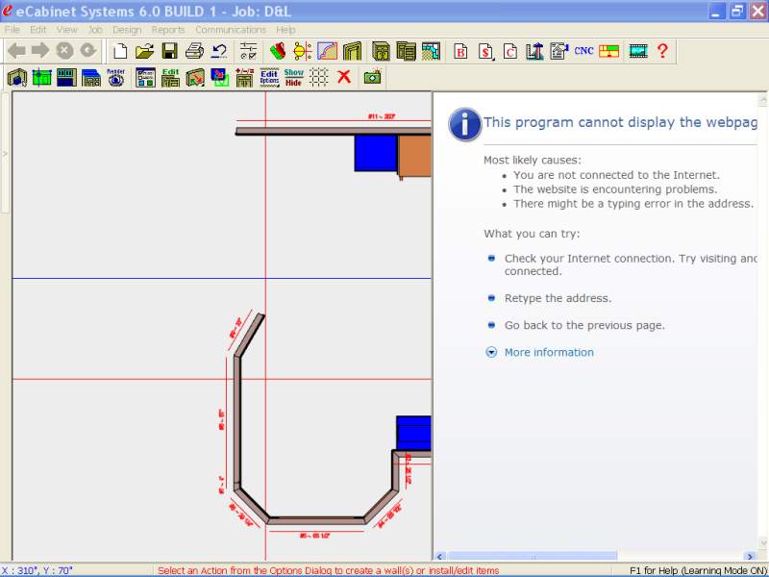The width and height of the screenshot is (769, 577).
Task: Click the green Edit cabinet icon
Action: (170, 78)
